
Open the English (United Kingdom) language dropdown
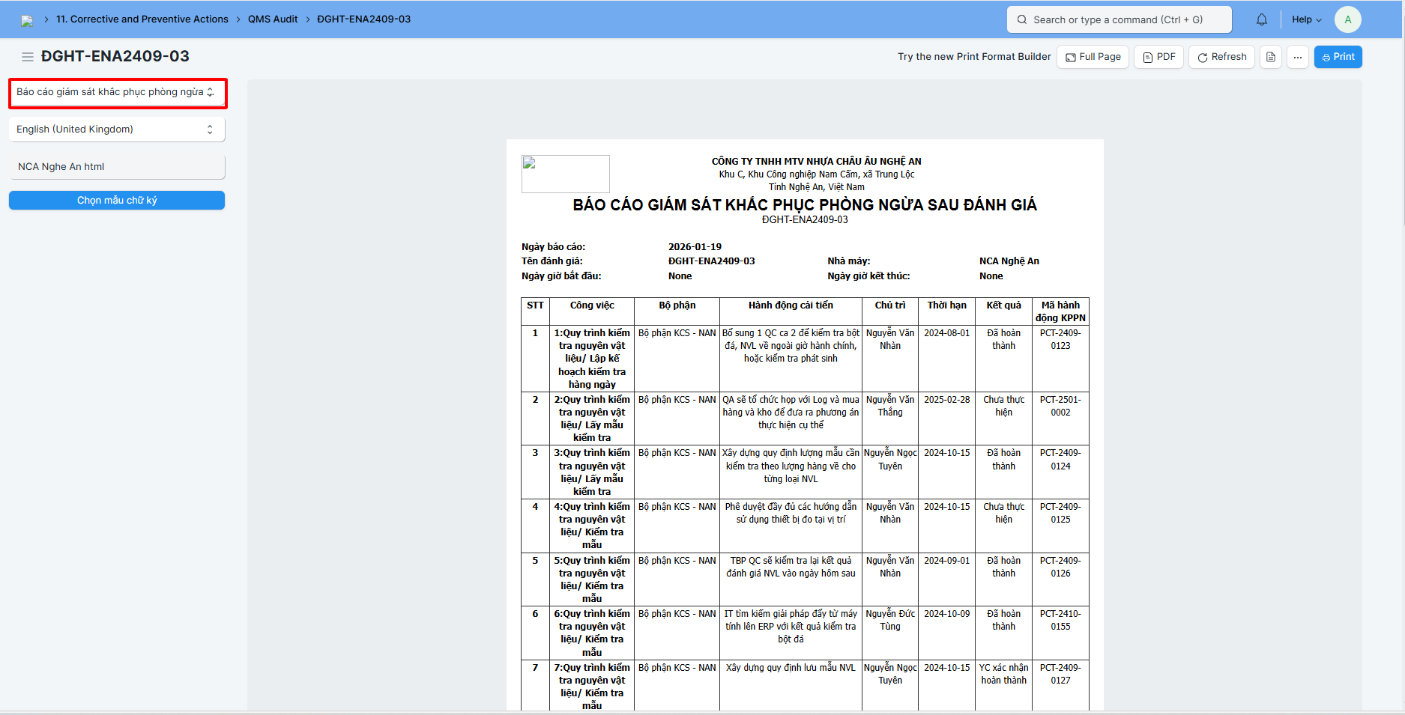117,130
